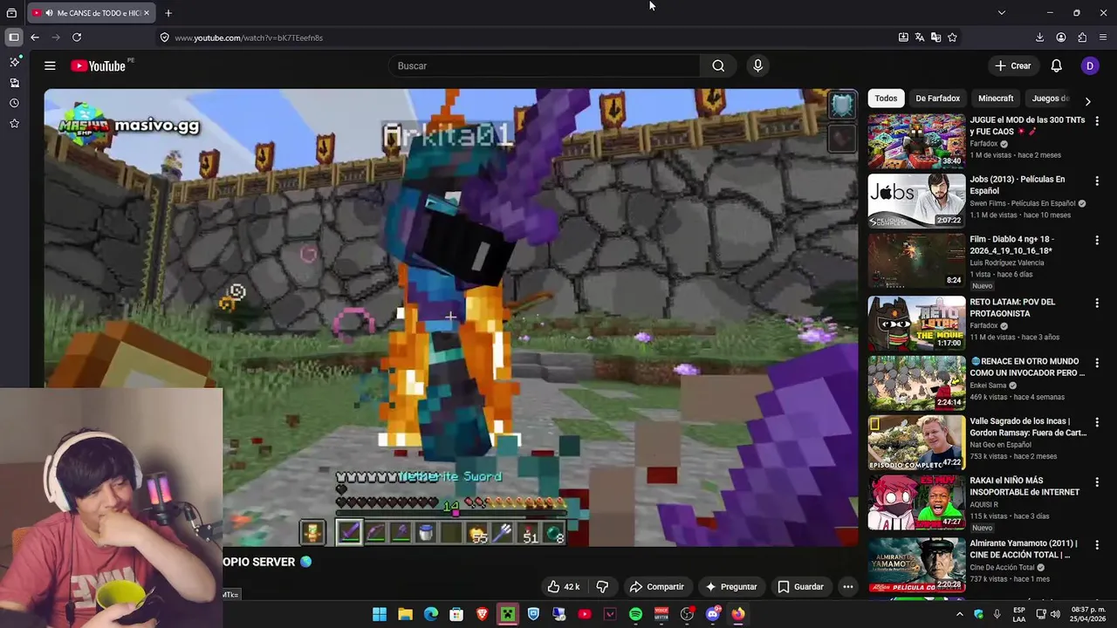The width and height of the screenshot is (1117, 628).
Task: Select the 'Minecraft' filter chip
Action: (996, 99)
